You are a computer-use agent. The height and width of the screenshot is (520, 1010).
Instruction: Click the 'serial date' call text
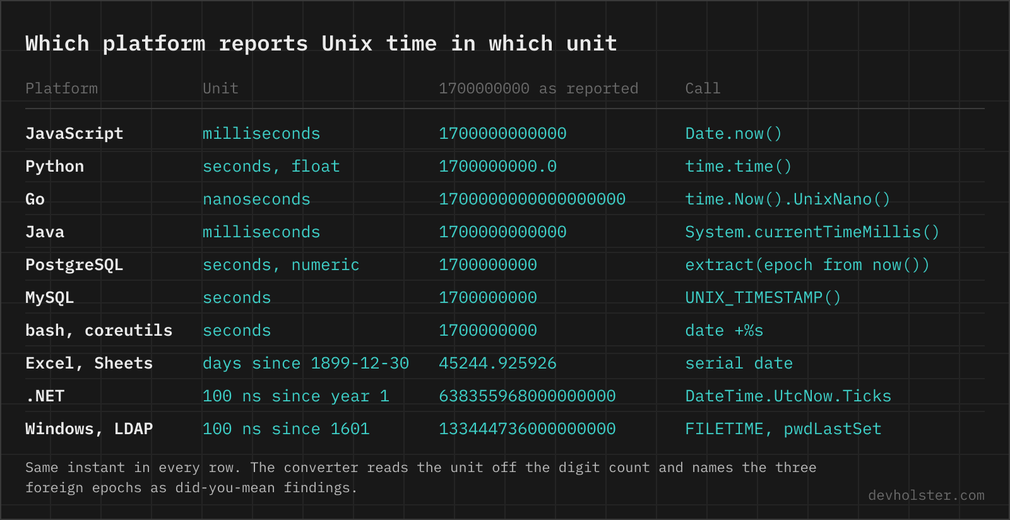click(739, 363)
